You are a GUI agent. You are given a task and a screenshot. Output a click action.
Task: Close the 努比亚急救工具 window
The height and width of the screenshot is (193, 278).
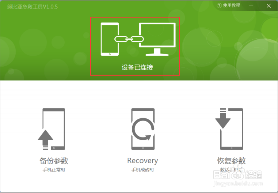tap(269, 6)
